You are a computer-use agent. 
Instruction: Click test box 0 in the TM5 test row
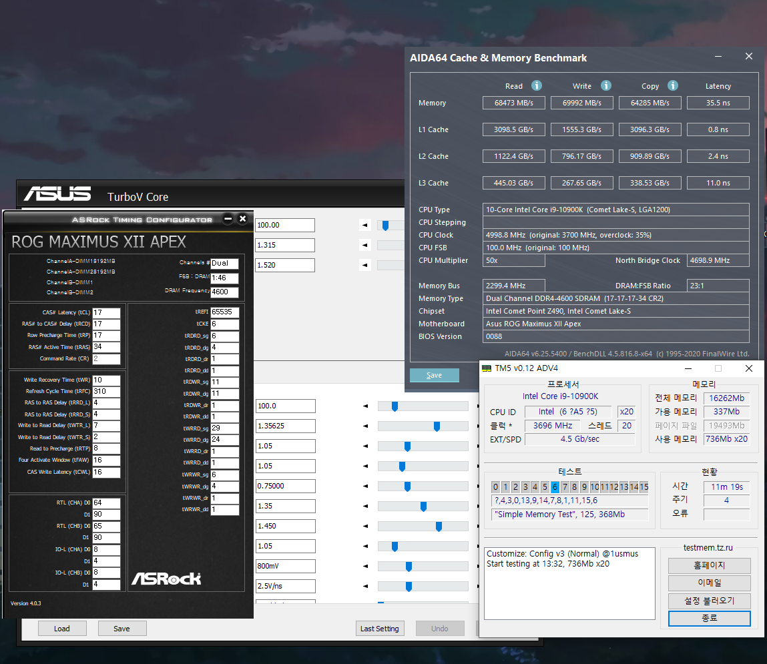[x=495, y=487]
